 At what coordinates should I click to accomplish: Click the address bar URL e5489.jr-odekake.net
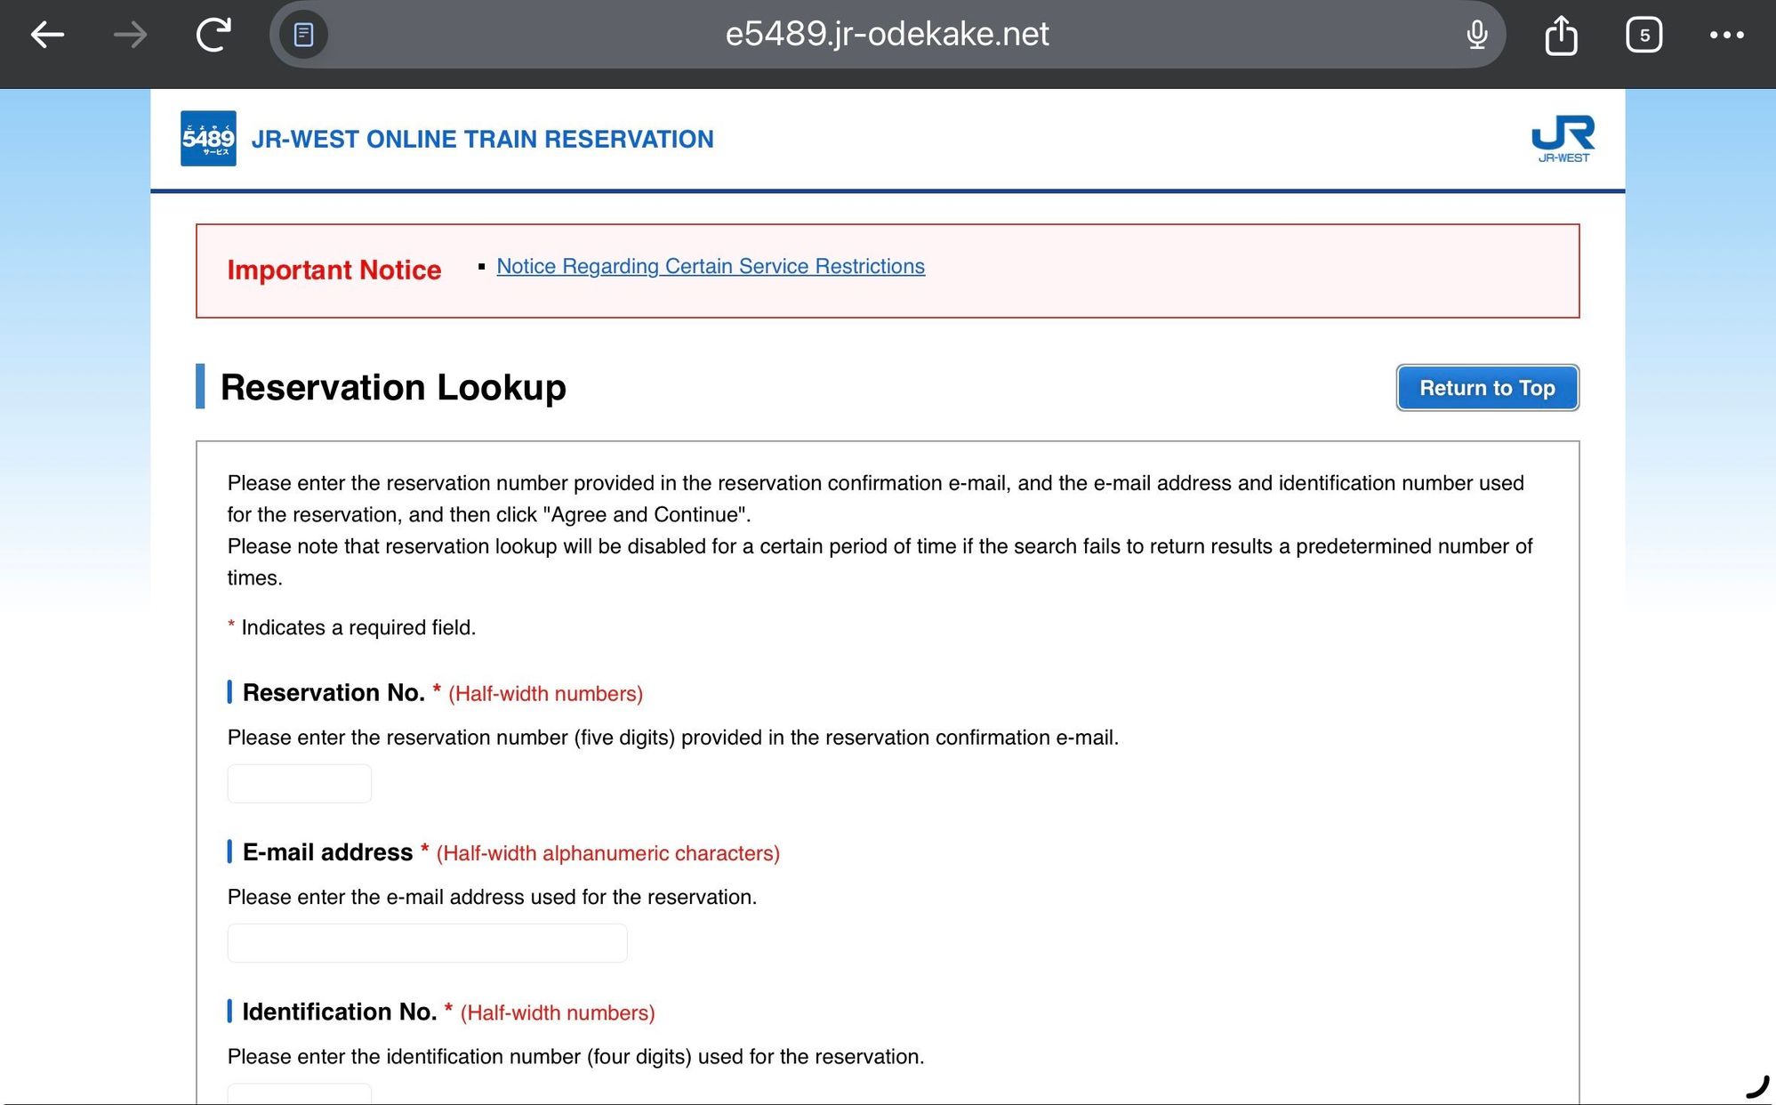887,34
